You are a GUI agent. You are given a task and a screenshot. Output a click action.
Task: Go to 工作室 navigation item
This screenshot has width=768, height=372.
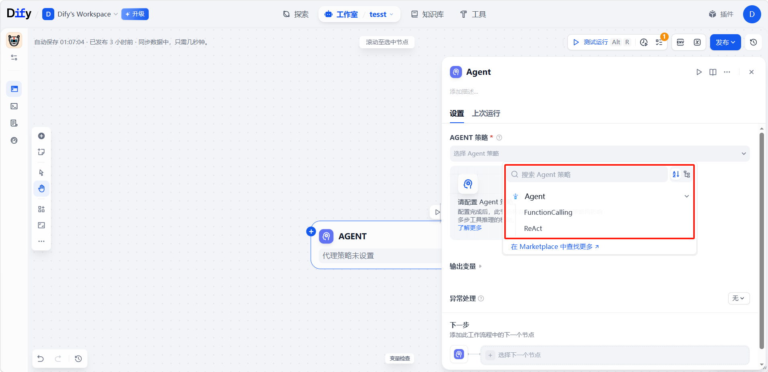click(x=341, y=14)
